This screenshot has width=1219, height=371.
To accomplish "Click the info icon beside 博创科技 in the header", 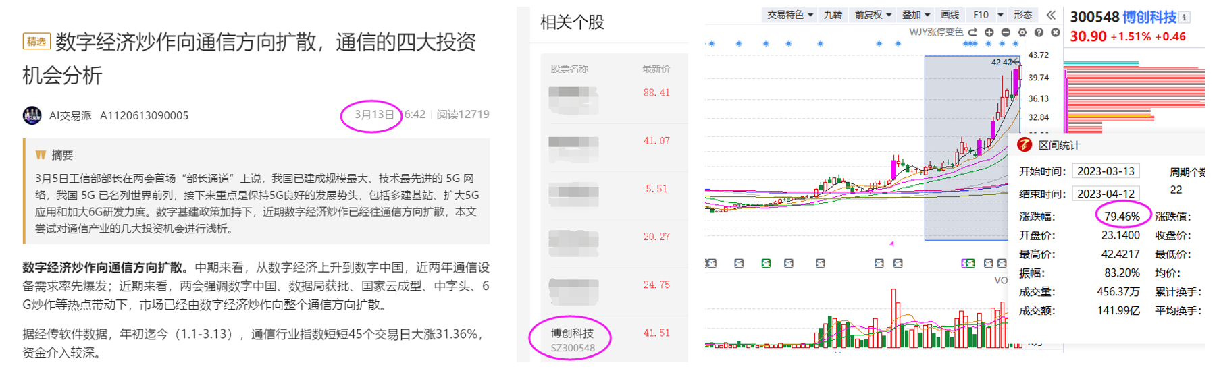I will (1185, 18).
